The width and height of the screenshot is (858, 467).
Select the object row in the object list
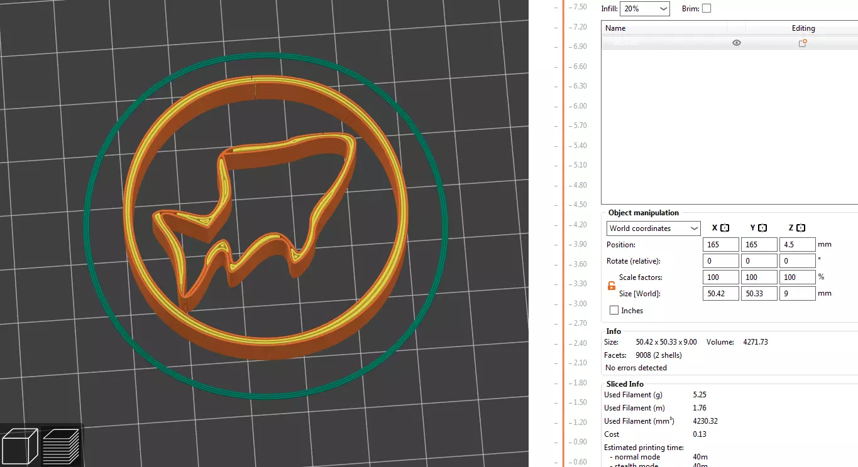click(x=729, y=43)
